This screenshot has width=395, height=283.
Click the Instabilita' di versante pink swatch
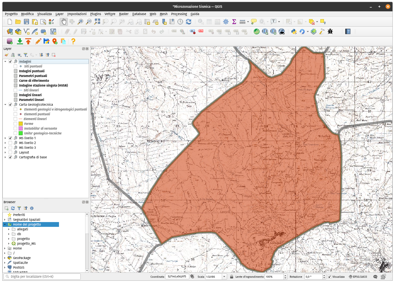coord(21,128)
